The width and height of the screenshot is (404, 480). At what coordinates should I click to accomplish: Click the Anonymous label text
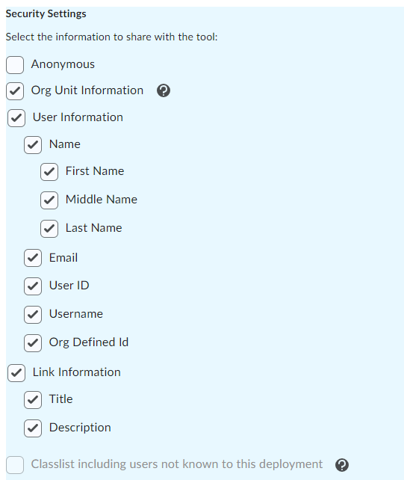click(63, 64)
